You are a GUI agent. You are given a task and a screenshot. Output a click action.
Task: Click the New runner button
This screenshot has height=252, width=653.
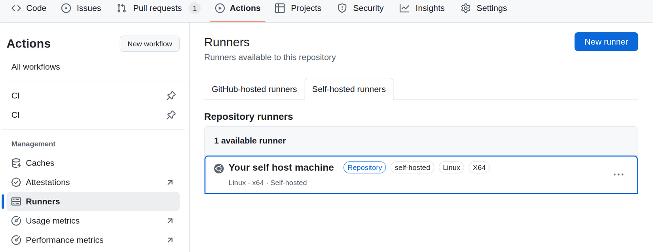pyautogui.click(x=606, y=42)
